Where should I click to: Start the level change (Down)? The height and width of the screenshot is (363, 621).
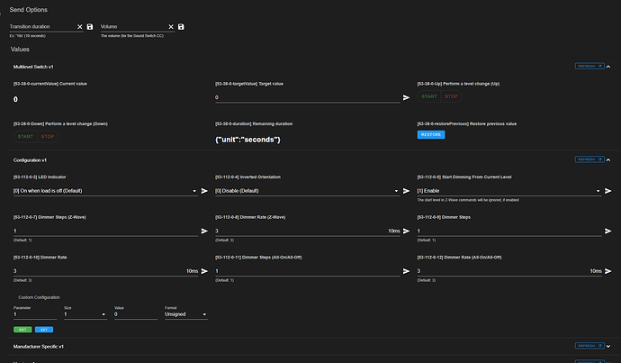pos(25,137)
